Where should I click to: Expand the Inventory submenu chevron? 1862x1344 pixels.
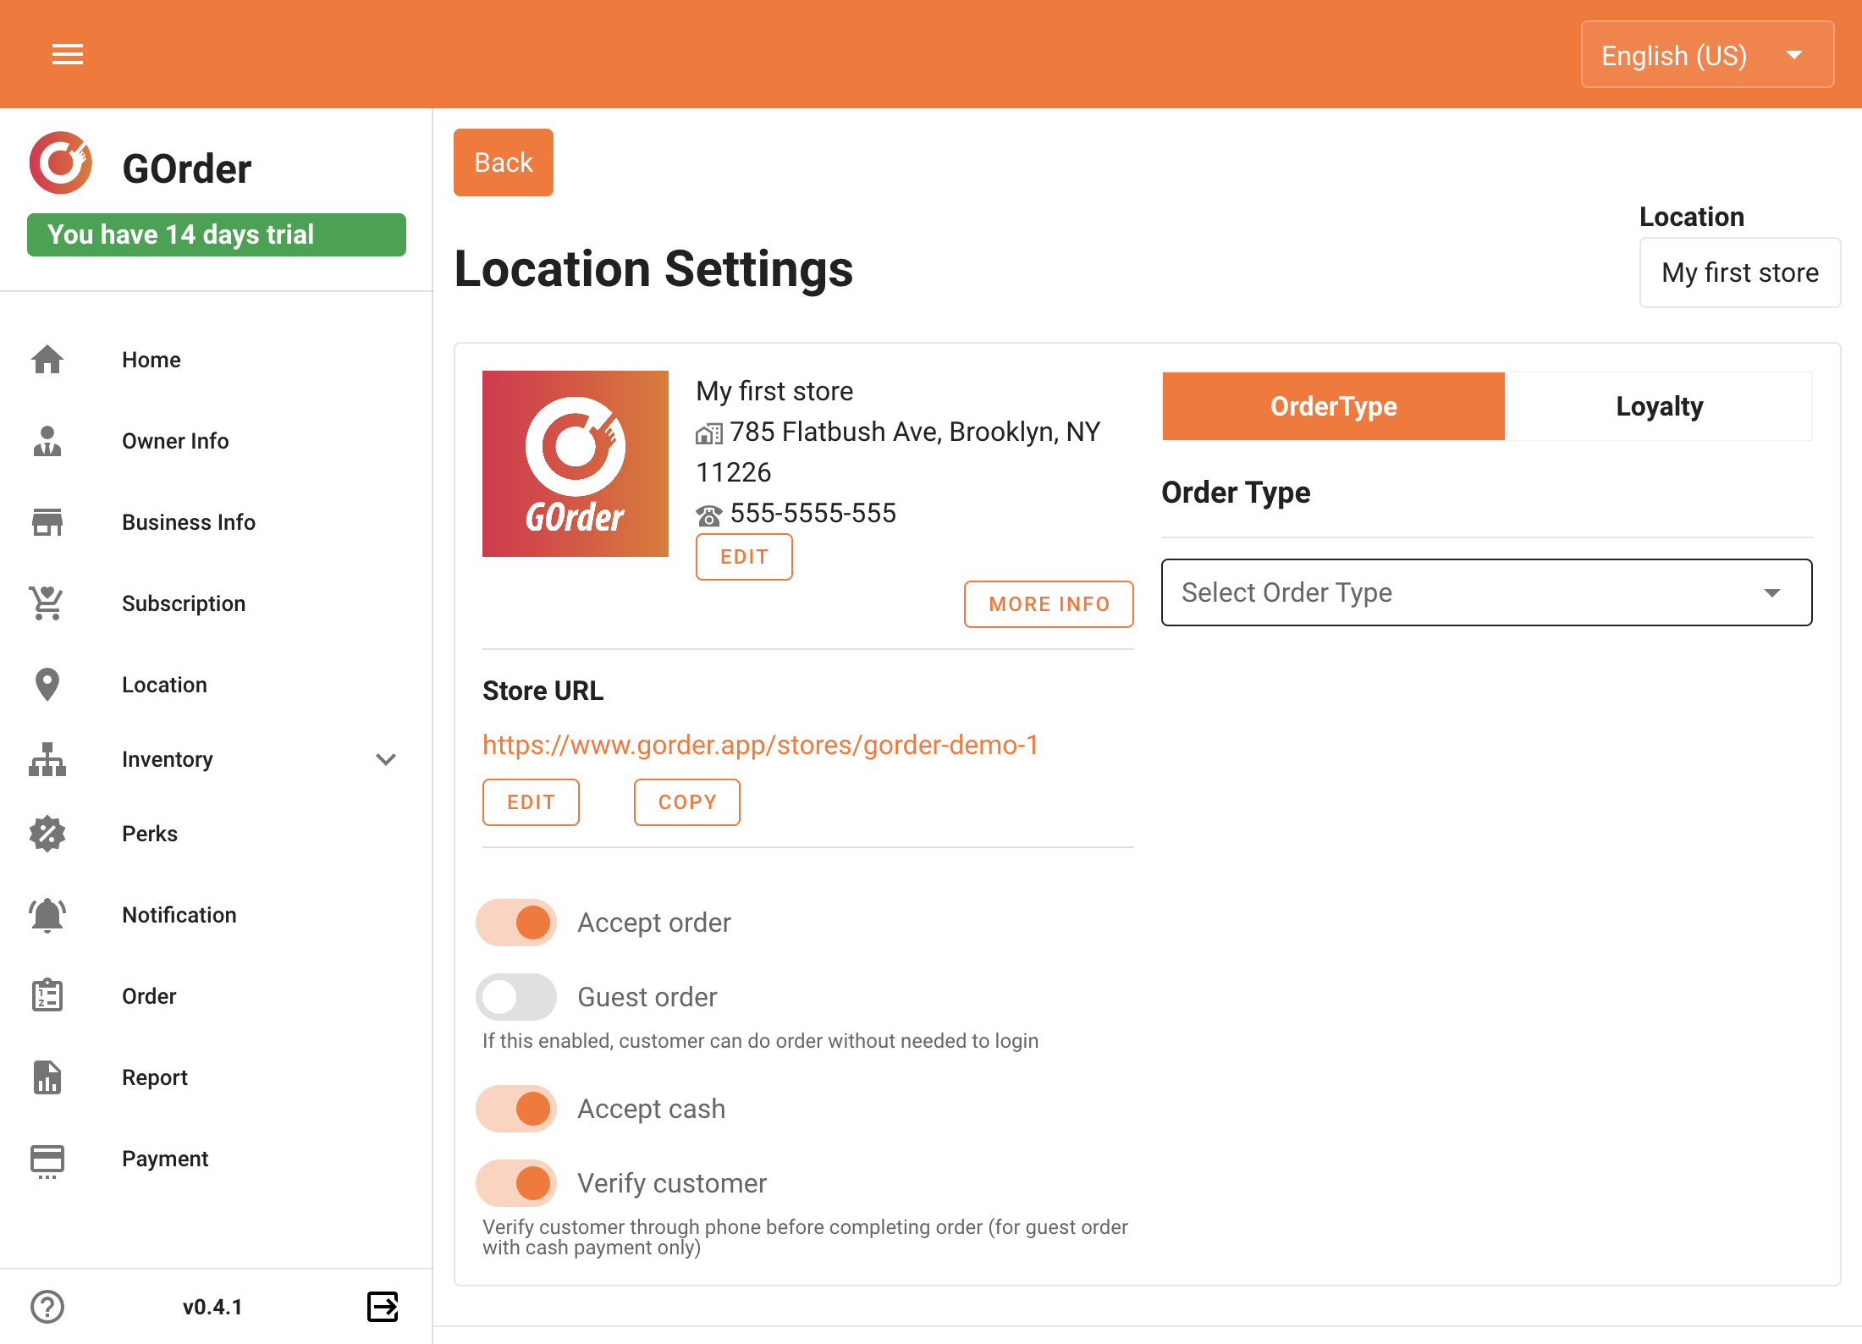coord(386,759)
